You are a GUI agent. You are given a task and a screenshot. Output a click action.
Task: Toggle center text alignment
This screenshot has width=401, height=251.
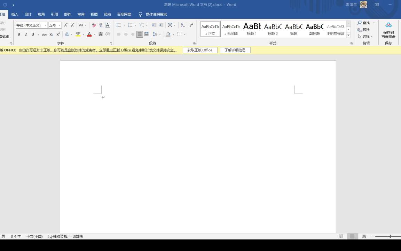coord(126,34)
